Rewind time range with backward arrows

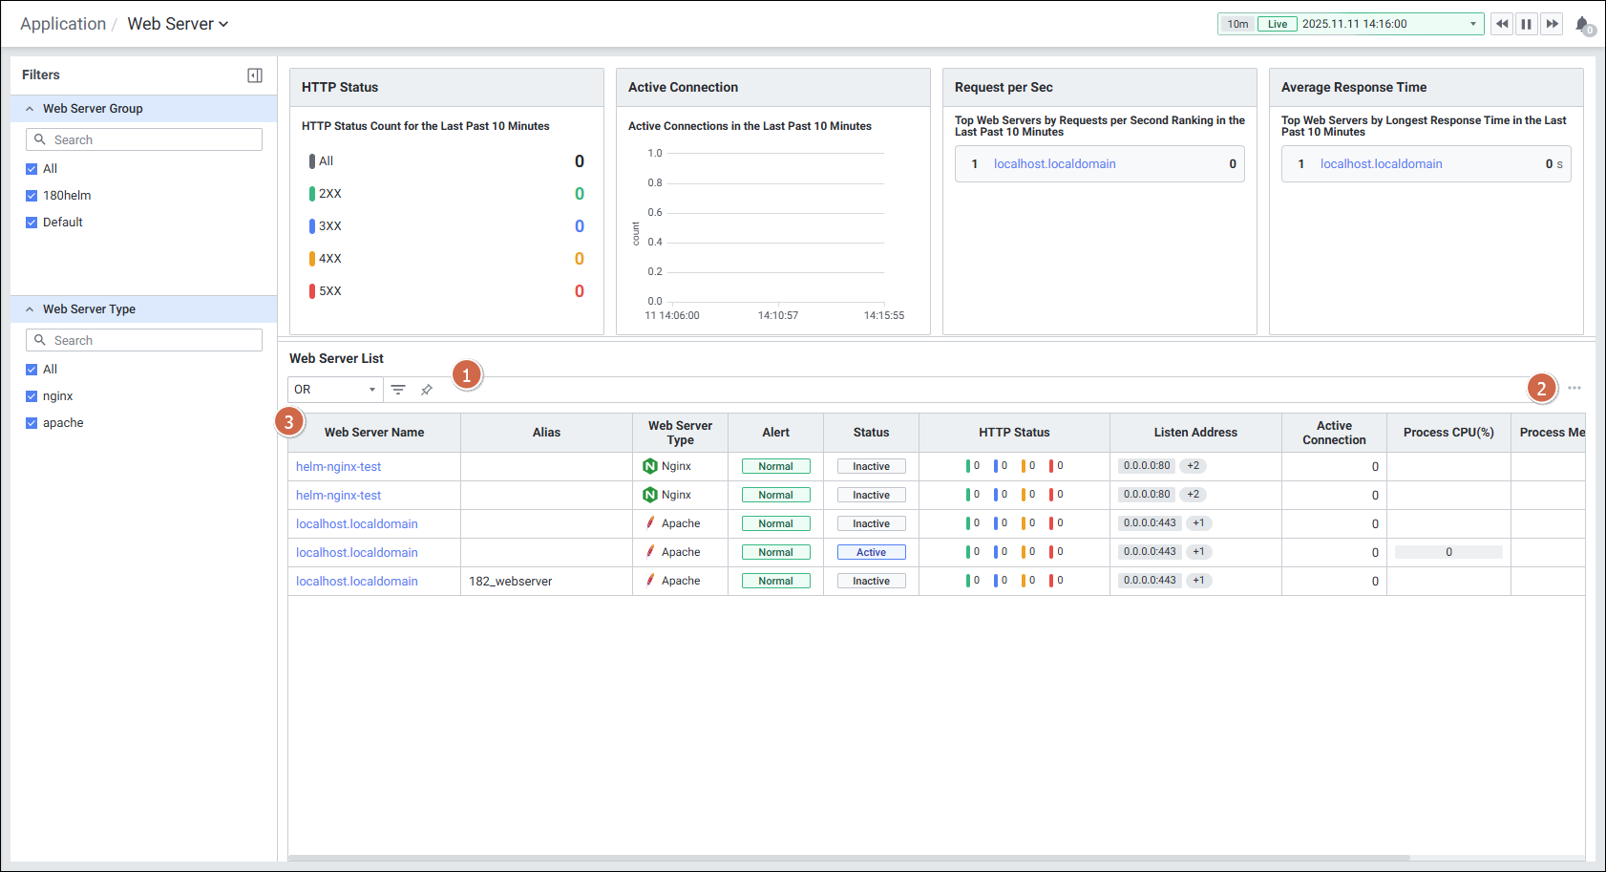pos(1502,24)
